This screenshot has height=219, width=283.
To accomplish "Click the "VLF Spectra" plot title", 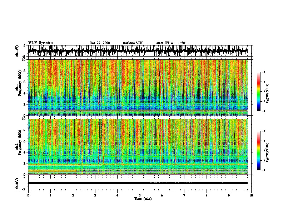I will coord(40,43).
